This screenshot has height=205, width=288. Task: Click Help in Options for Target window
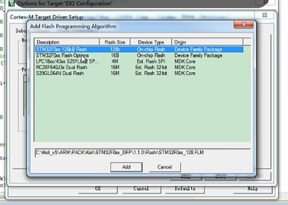tap(253, 189)
